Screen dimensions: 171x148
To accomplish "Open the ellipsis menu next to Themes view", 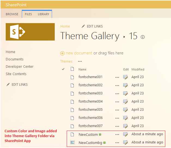I will (80, 61).
